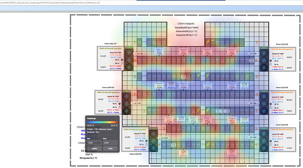Viewport: 303px width, 168px height.
Task: Click the top fan of CRAH-A4 unit
Action: click(153, 134)
